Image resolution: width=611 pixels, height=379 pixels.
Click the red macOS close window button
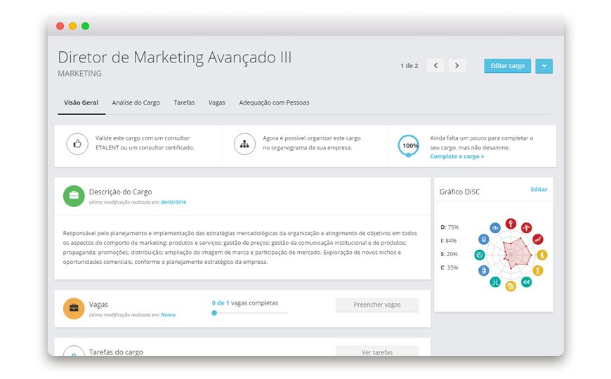(x=60, y=26)
